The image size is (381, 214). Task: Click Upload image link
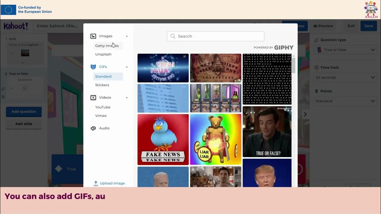click(x=109, y=183)
